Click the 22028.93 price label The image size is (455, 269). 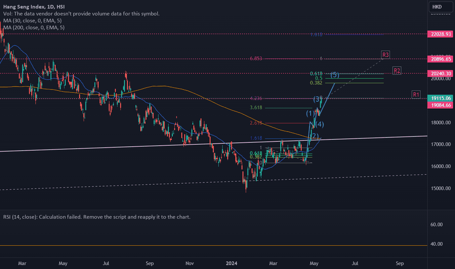440,34
